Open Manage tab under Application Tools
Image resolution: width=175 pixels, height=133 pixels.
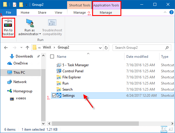tap(106, 12)
